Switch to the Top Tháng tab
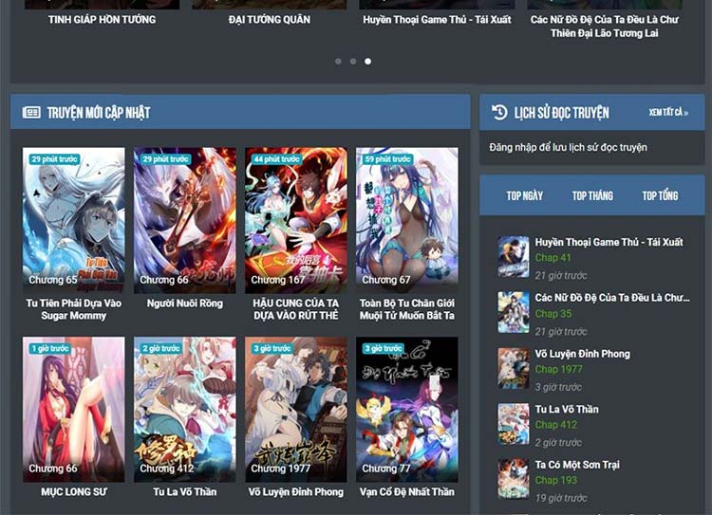The width and height of the screenshot is (712, 515). click(592, 195)
